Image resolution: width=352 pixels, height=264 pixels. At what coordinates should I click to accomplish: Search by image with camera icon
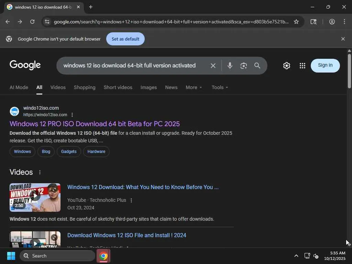pos(244,66)
